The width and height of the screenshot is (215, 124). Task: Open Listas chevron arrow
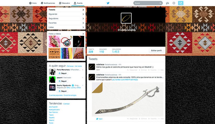tap(83, 27)
